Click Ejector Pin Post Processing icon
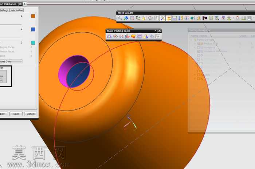The height and width of the screenshot is (169, 255). tap(187, 18)
